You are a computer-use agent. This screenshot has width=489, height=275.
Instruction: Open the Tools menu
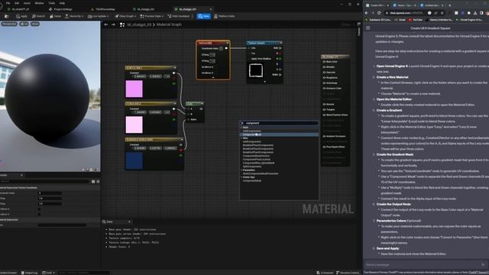click(x=52, y=3)
